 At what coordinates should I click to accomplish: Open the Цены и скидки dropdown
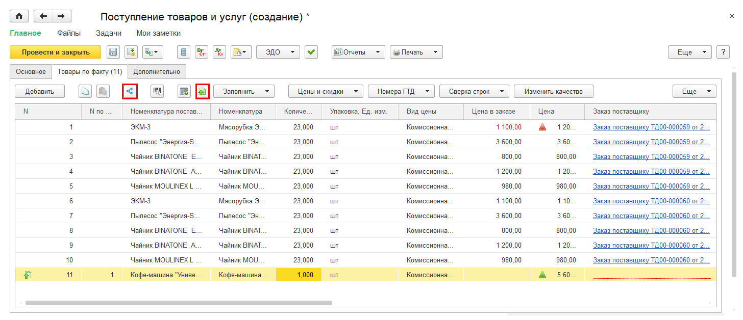click(x=325, y=92)
